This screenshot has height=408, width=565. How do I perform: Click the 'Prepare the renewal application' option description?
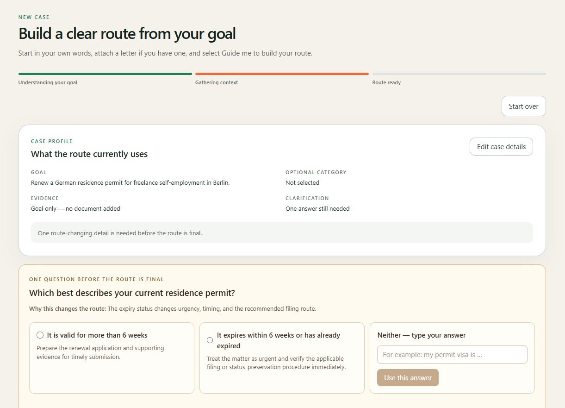(x=100, y=352)
